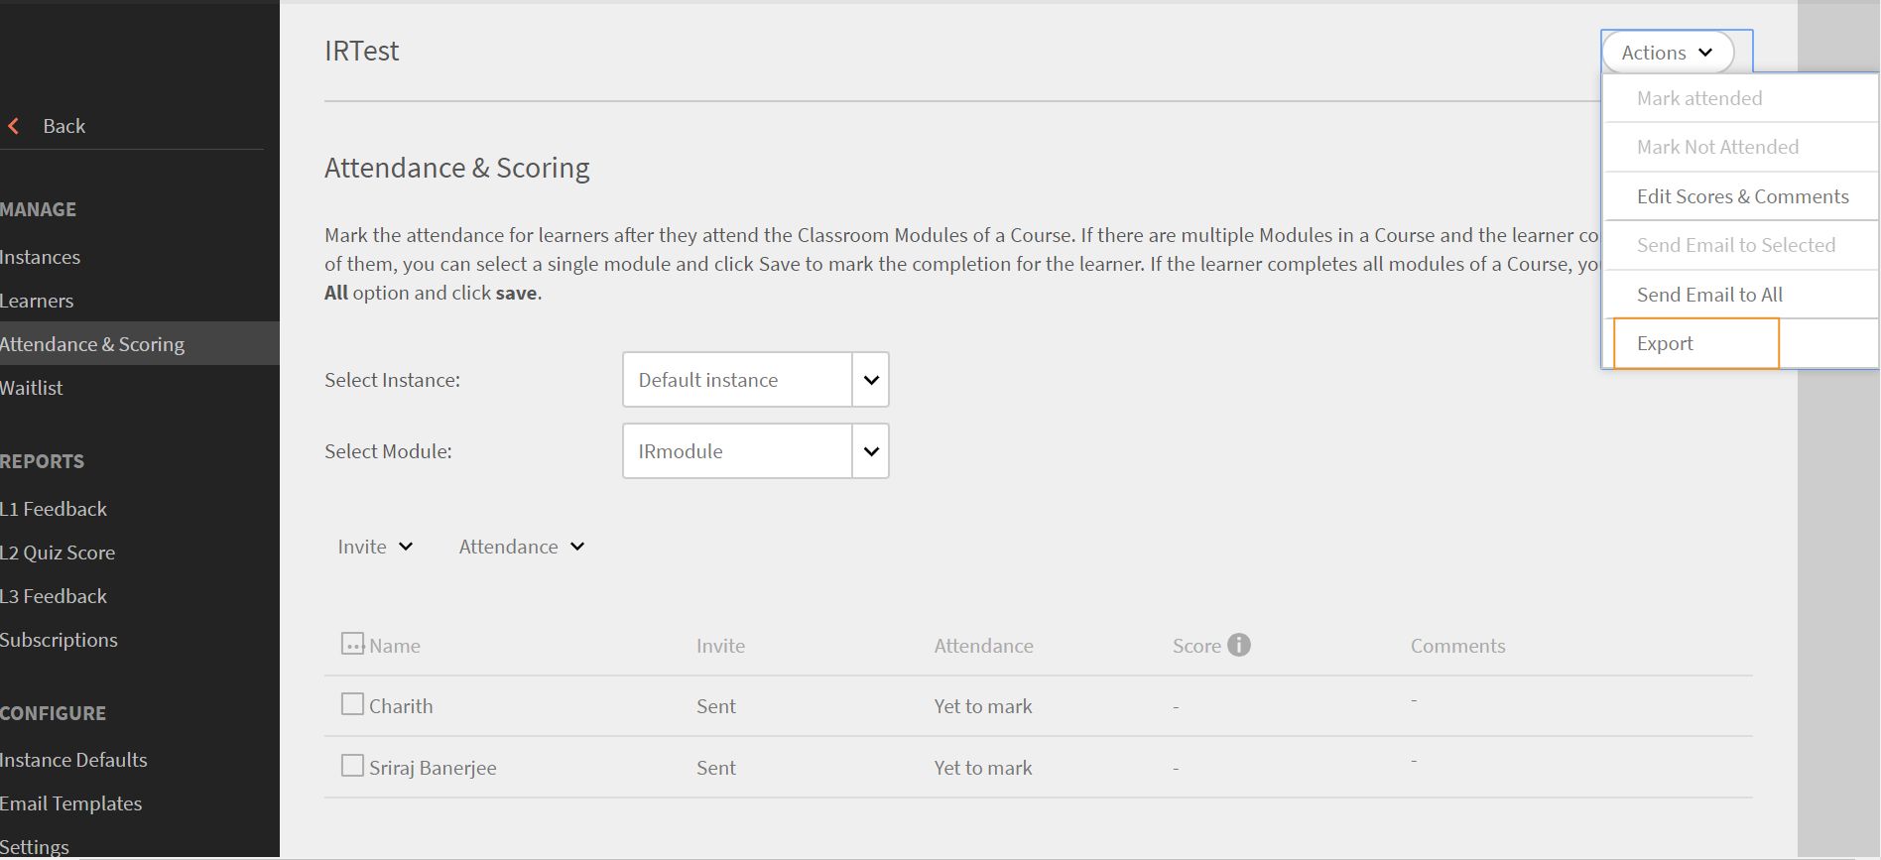Open the Attendance filter dropdown
Screen dimensions: 1881x860
click(522, 547)
